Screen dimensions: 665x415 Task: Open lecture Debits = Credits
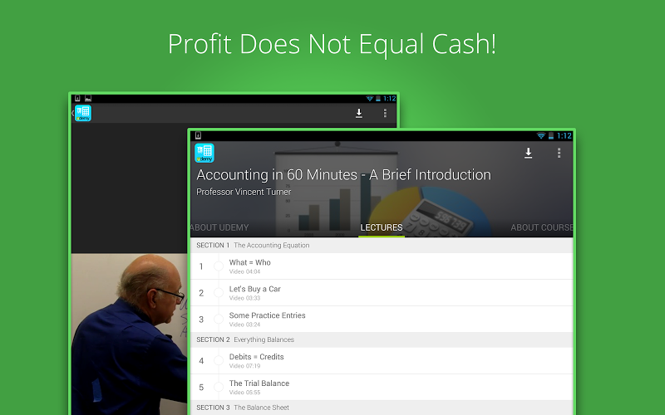point(382,361)
